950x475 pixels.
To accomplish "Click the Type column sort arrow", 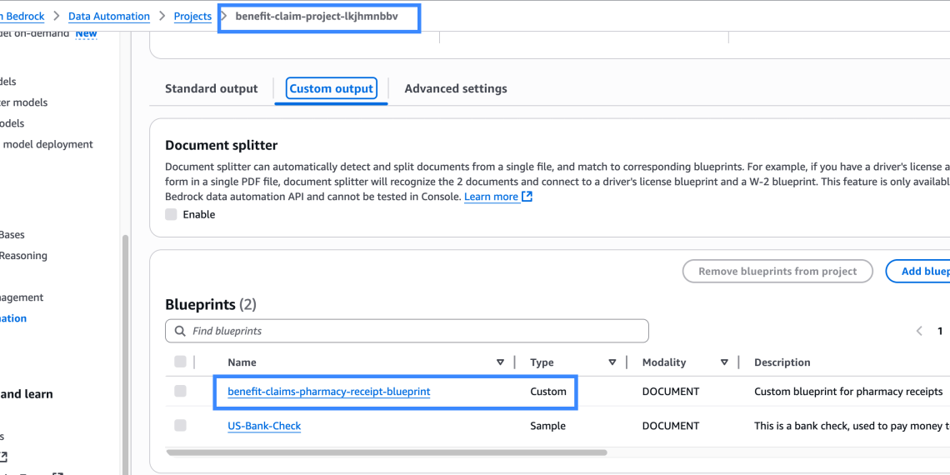I will (612, 362).
